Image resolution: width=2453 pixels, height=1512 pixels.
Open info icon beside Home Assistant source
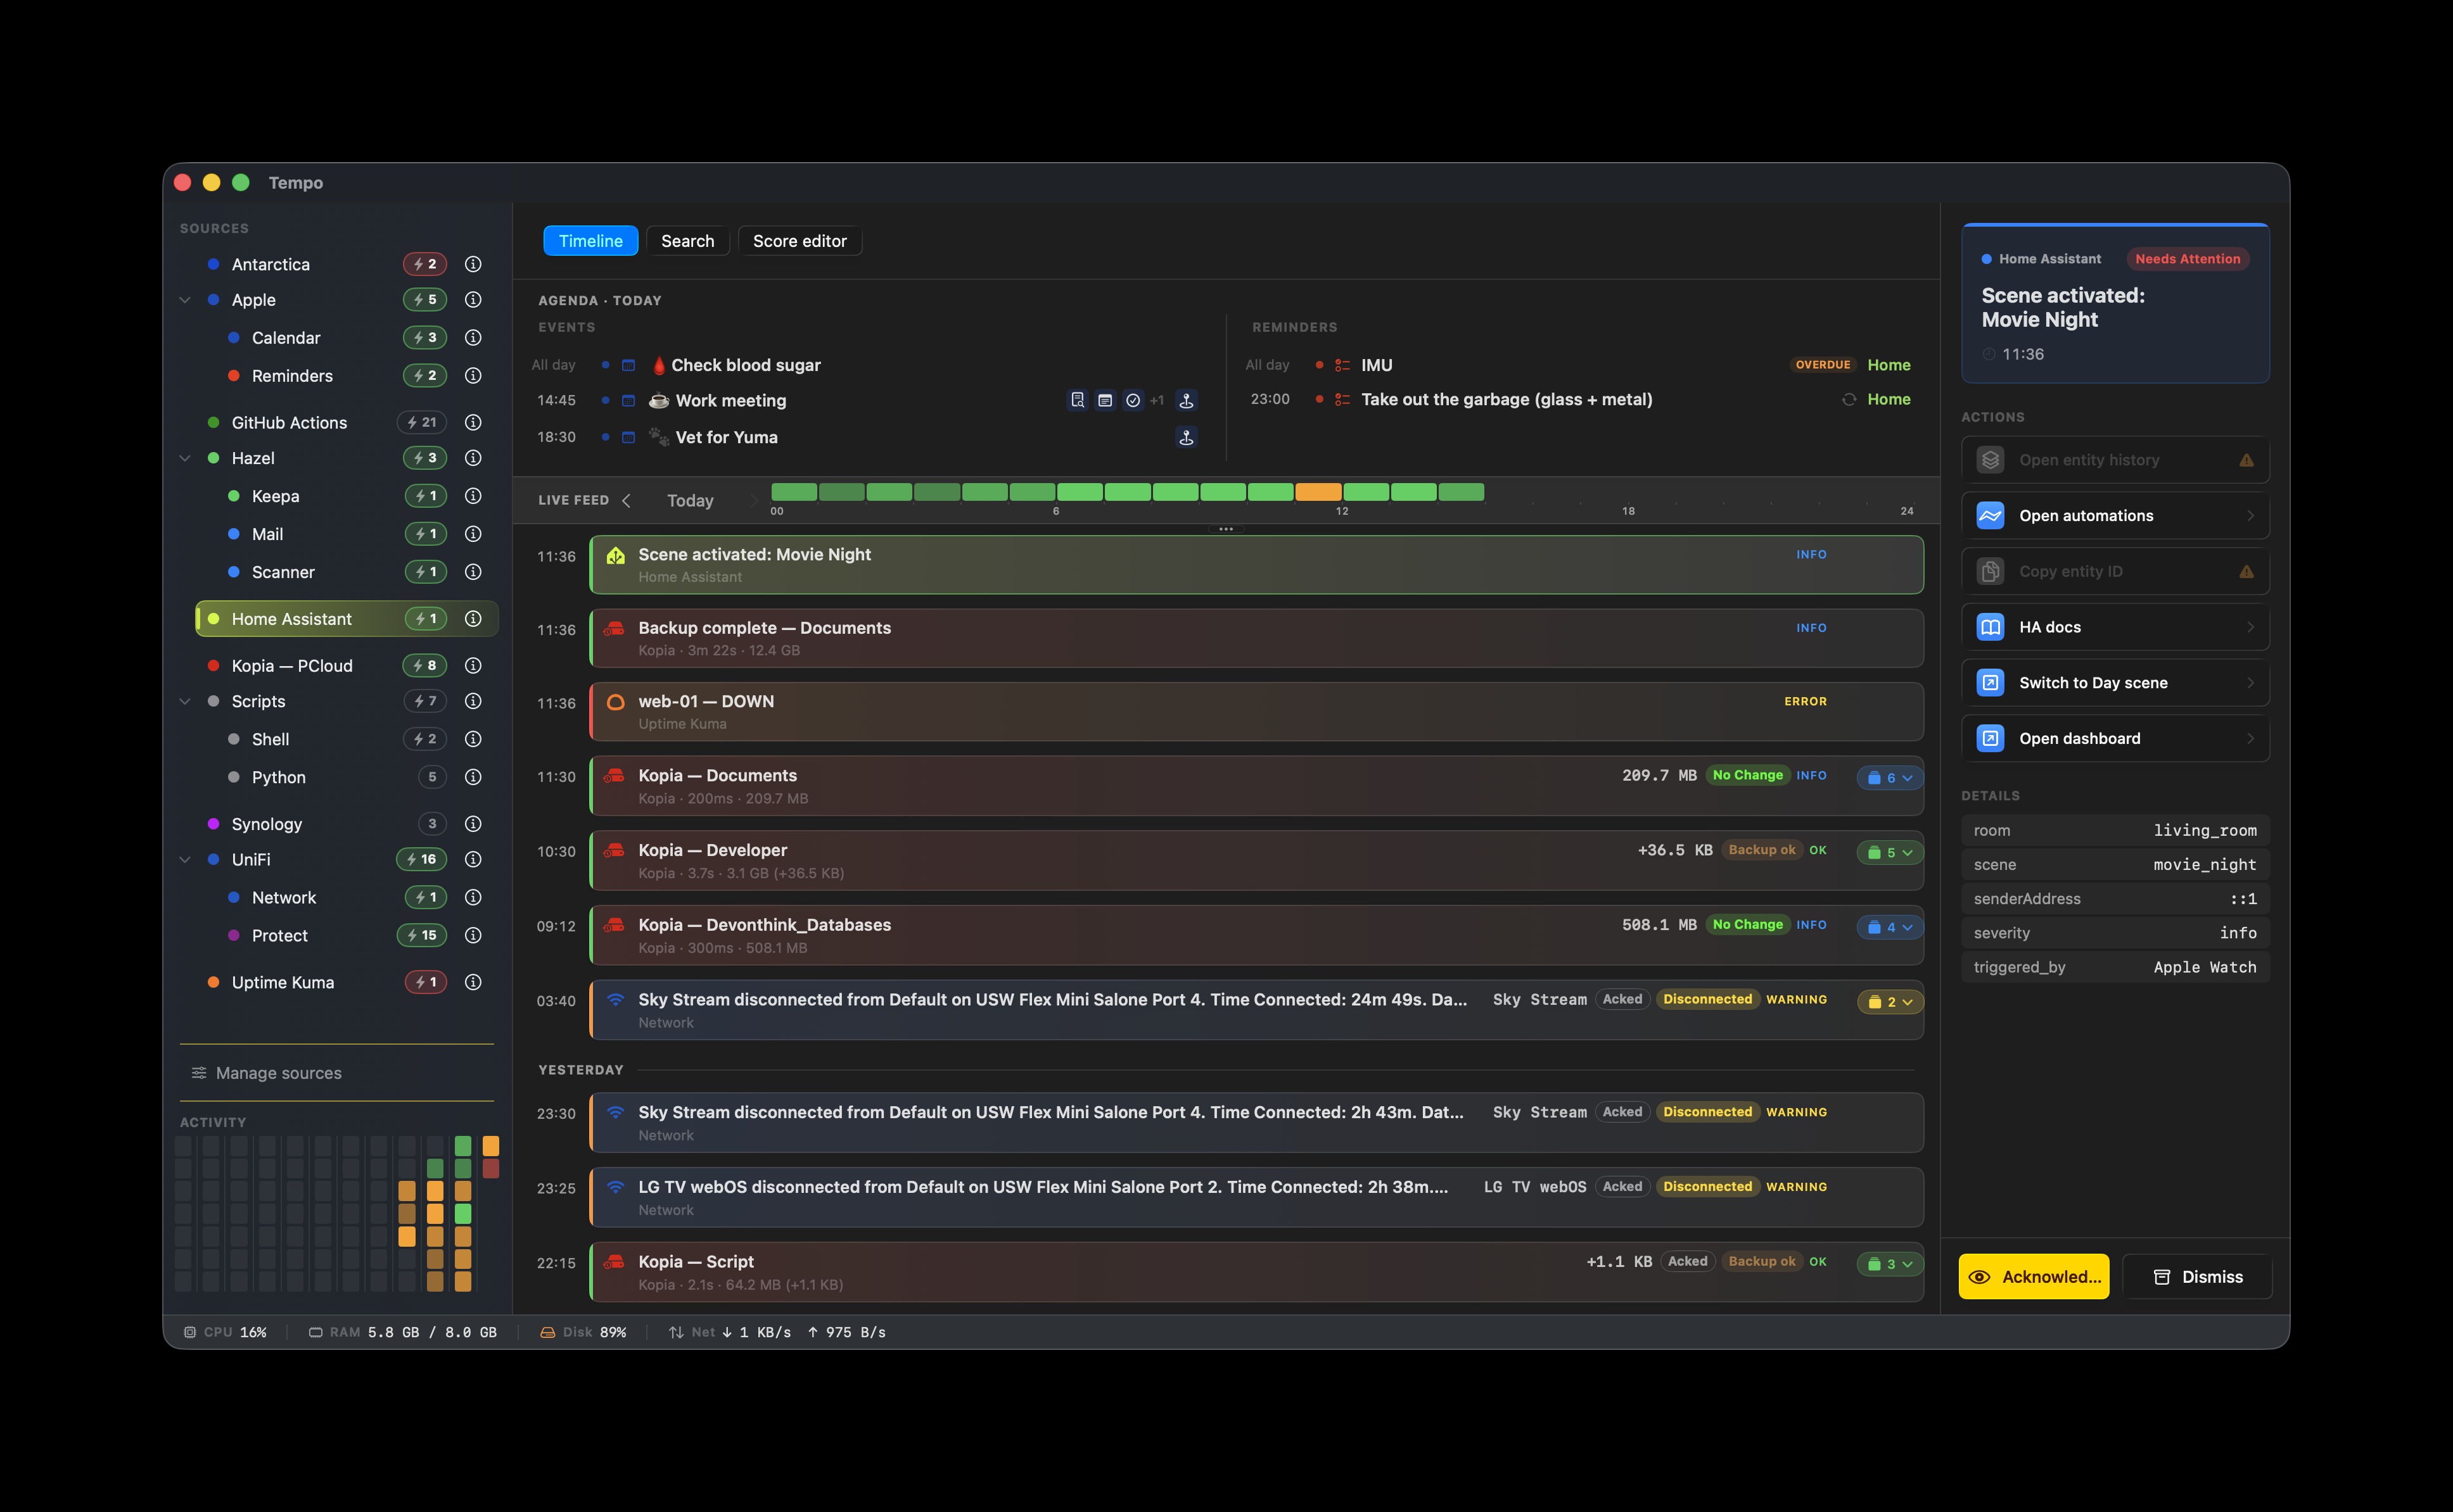click(x=473, y=619)
